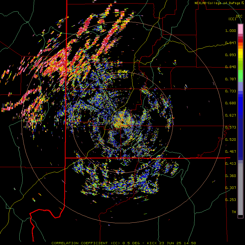Click the 0.893 scale value
This screenshot has width=245, height=245.
pyautogui.click(x=231, y=55)
